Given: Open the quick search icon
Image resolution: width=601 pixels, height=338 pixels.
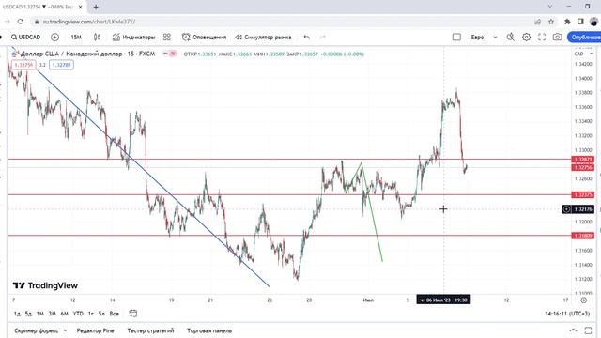Looking at the screenshot, I should pyautogui.click(x=510, y=38).
